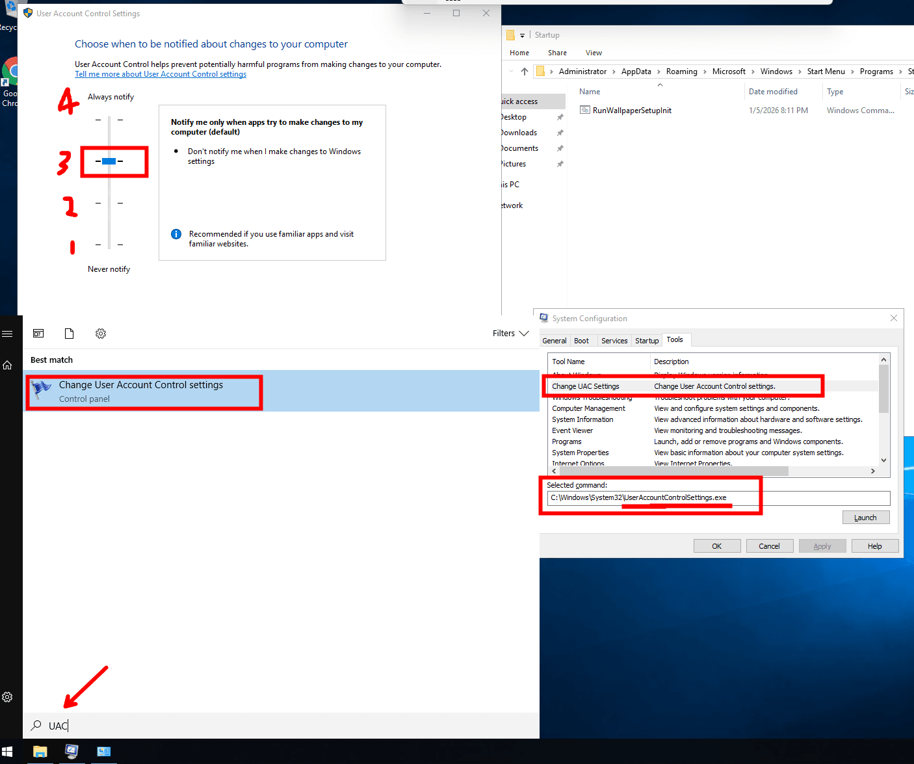The height and width of the screenshot is (764, 914).
Task: Open the Tell me more about UAC link
Action: 161,74
